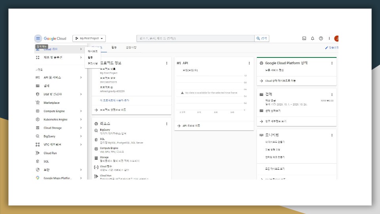380x214 pixels.
Task: Go to project settings arrow link
Action: 110,110
